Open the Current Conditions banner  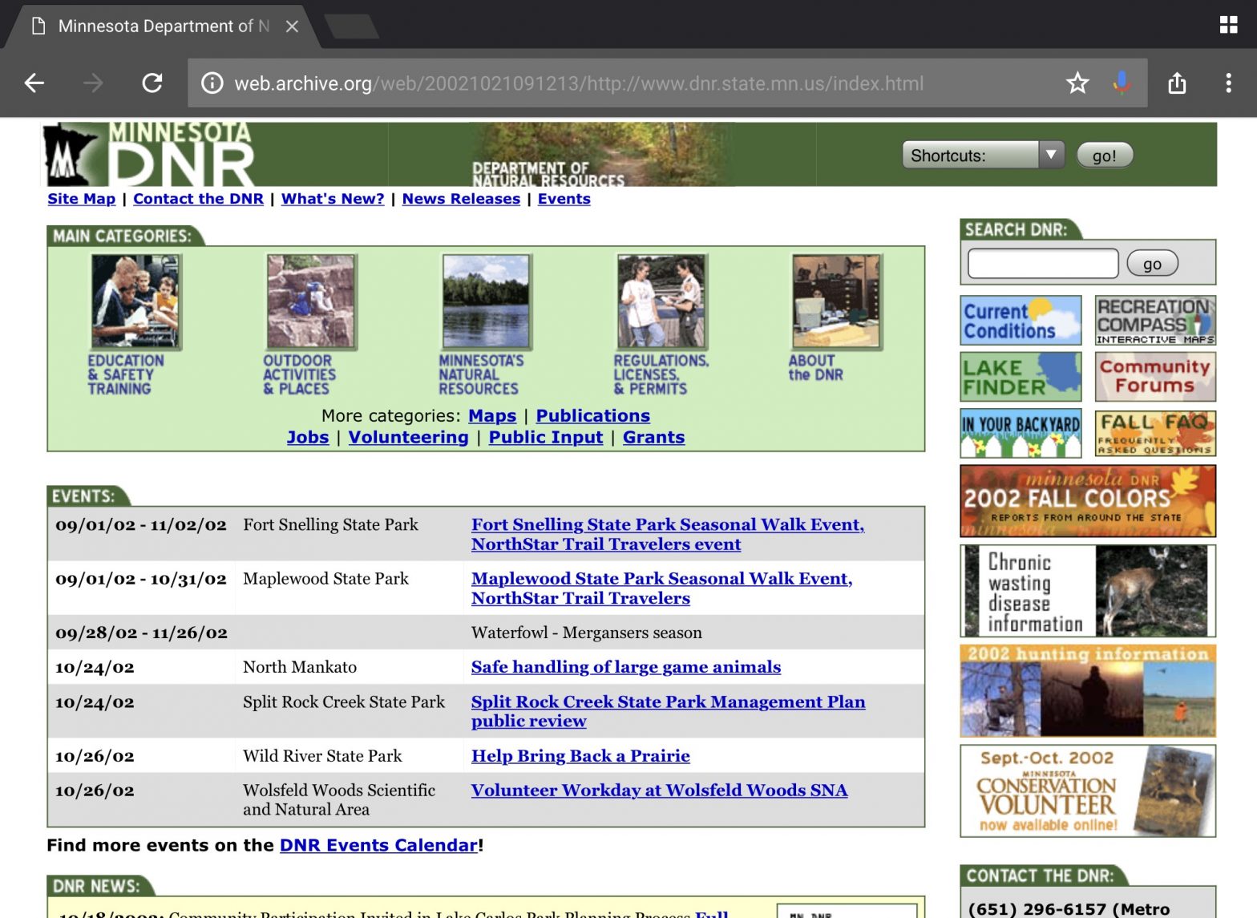[1021, 320]
